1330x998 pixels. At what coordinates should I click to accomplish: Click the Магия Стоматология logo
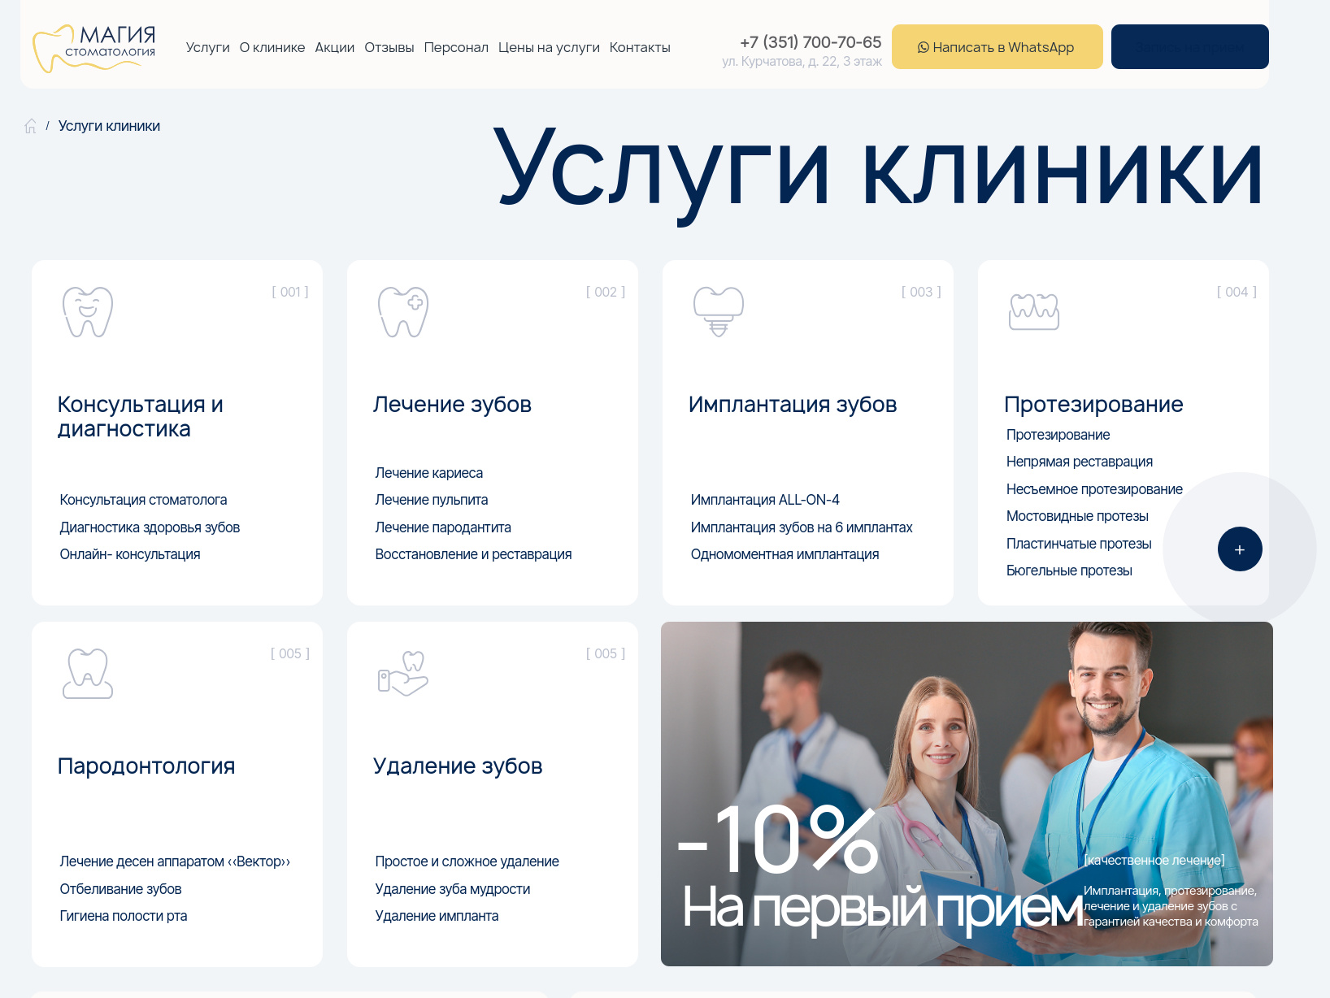pyautogui.click(x=94, y=48)
